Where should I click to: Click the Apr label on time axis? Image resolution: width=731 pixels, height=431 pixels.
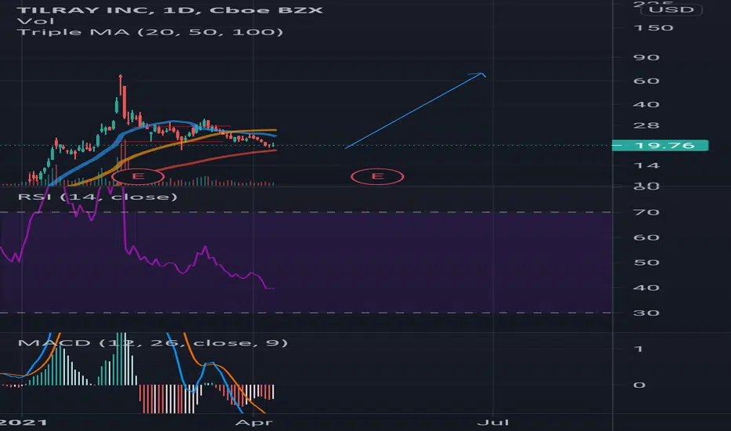click(x=253, y=422)
